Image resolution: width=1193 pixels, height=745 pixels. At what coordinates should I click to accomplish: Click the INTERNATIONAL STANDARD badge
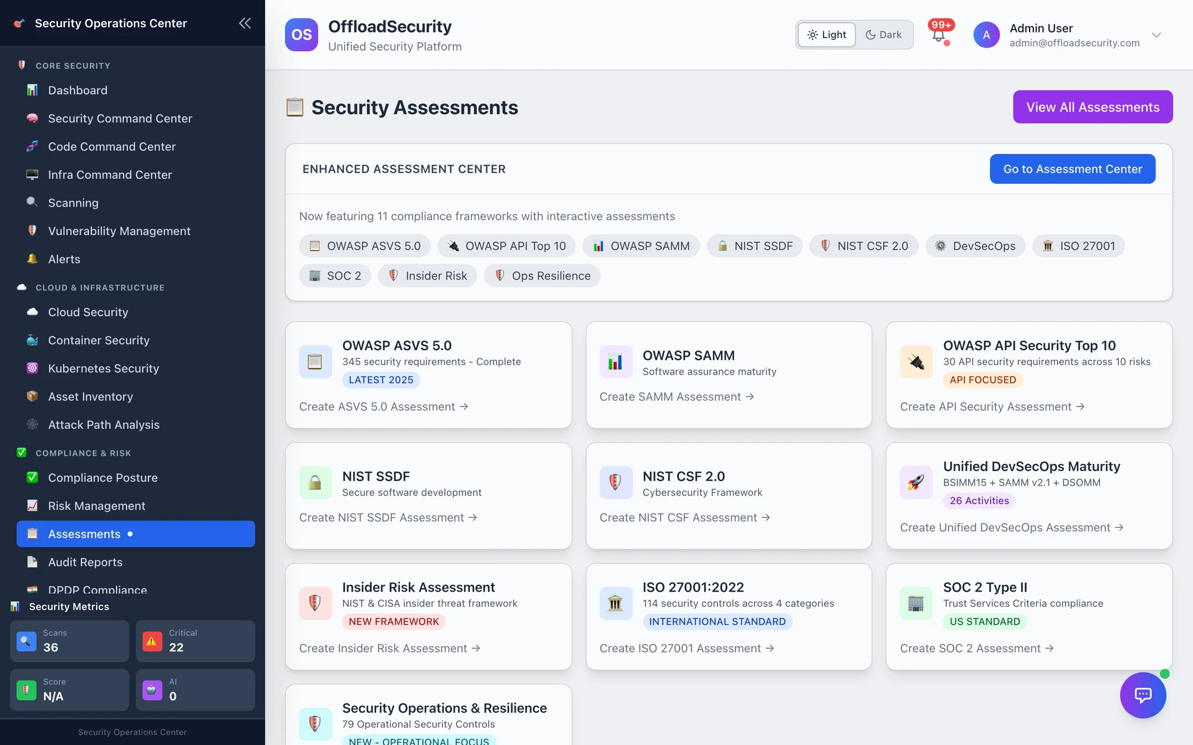click(x=717, y=621)
